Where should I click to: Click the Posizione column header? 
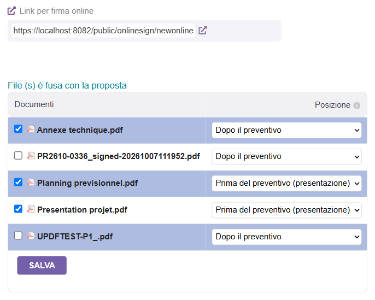click(332, 105)
